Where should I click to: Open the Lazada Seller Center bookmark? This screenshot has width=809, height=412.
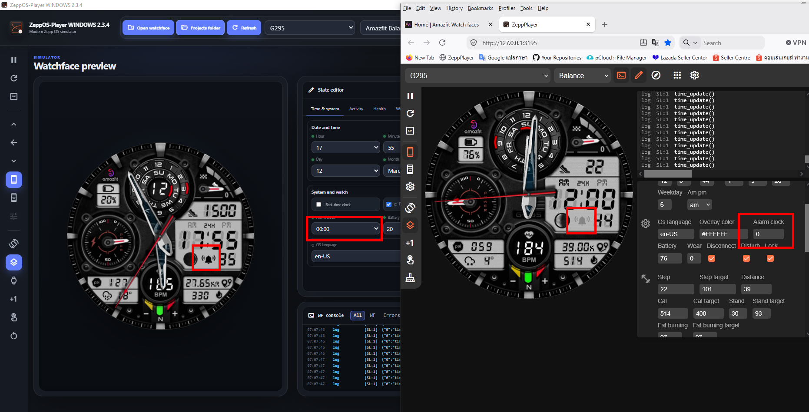point(680,58)
